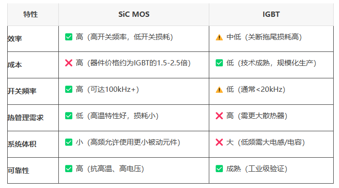Image resolution: width=339 pixels, height=188 pixels.
Task: Click green check beside 高 (抗高温、高电压)
Action: coord(69,169)
